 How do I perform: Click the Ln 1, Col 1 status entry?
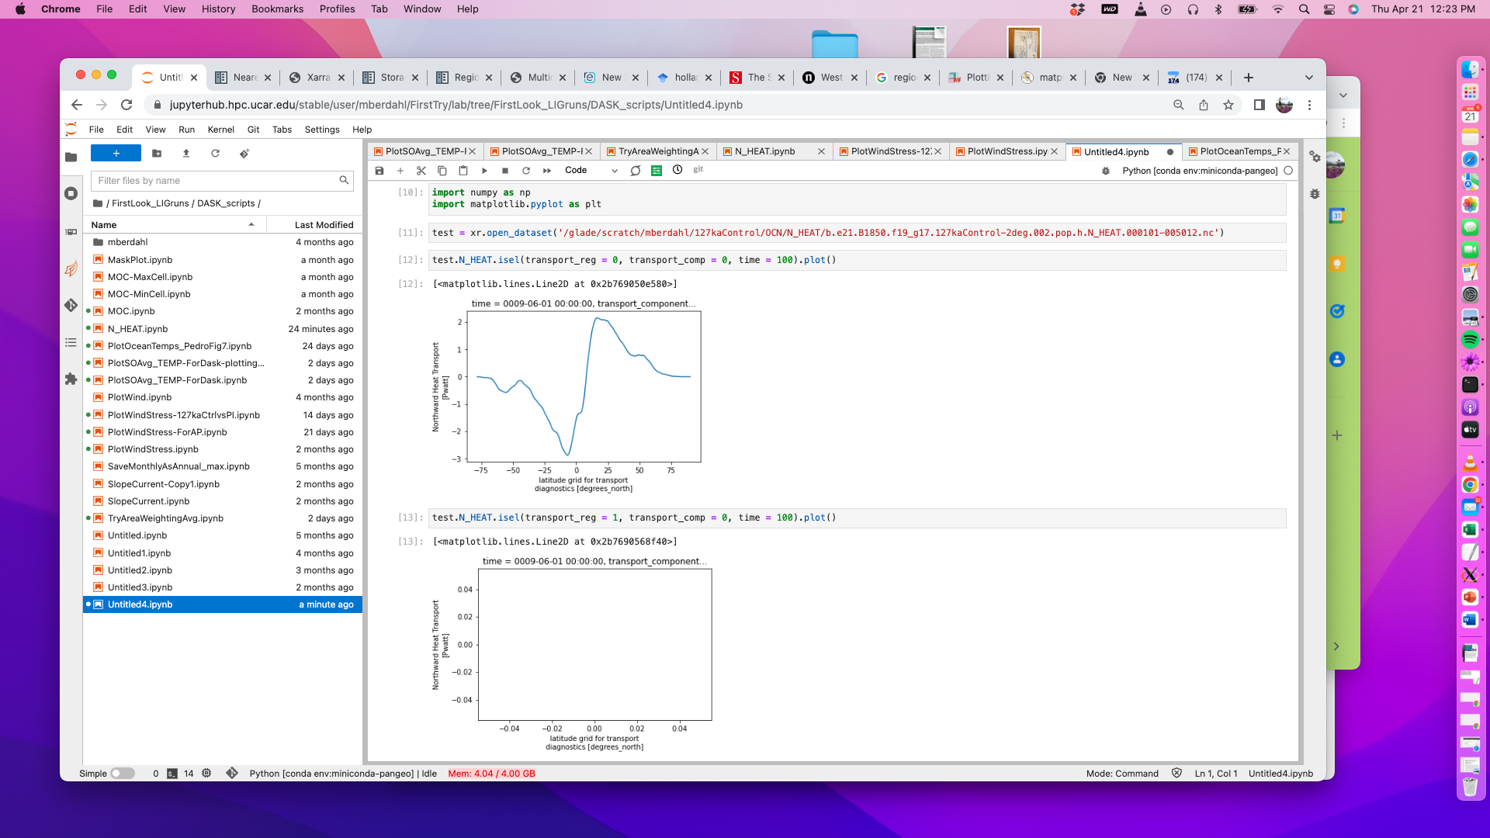[x=1216, y=774]
